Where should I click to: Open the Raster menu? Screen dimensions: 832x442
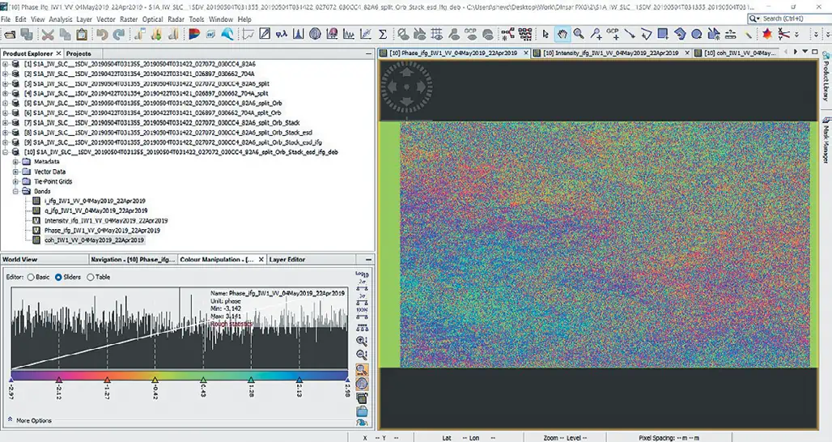tap(129, 19)
